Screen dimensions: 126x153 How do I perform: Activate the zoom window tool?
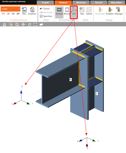[x=11, y=25]
